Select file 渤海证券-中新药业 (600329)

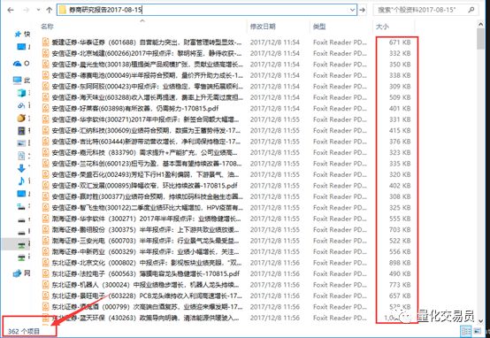click(x=146, y=251)
